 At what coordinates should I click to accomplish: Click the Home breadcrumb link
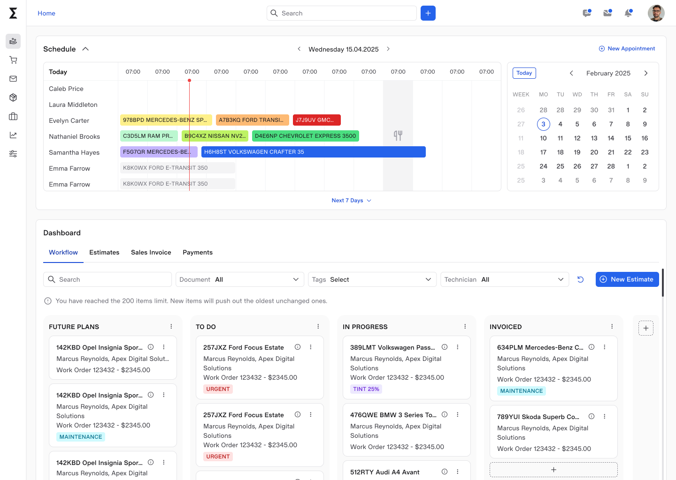pyautogui.click(x=46, y=13)
